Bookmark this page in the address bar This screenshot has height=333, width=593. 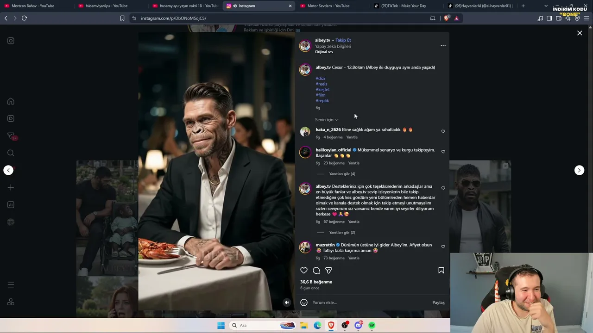pyautogui.click(x=122, y=18)
